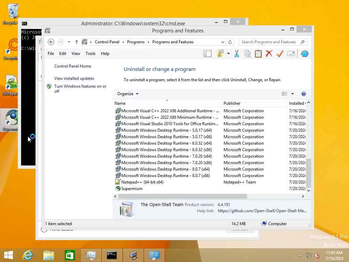
Task: Click the red X Delete toolbar icon
Action: [269, 54]
